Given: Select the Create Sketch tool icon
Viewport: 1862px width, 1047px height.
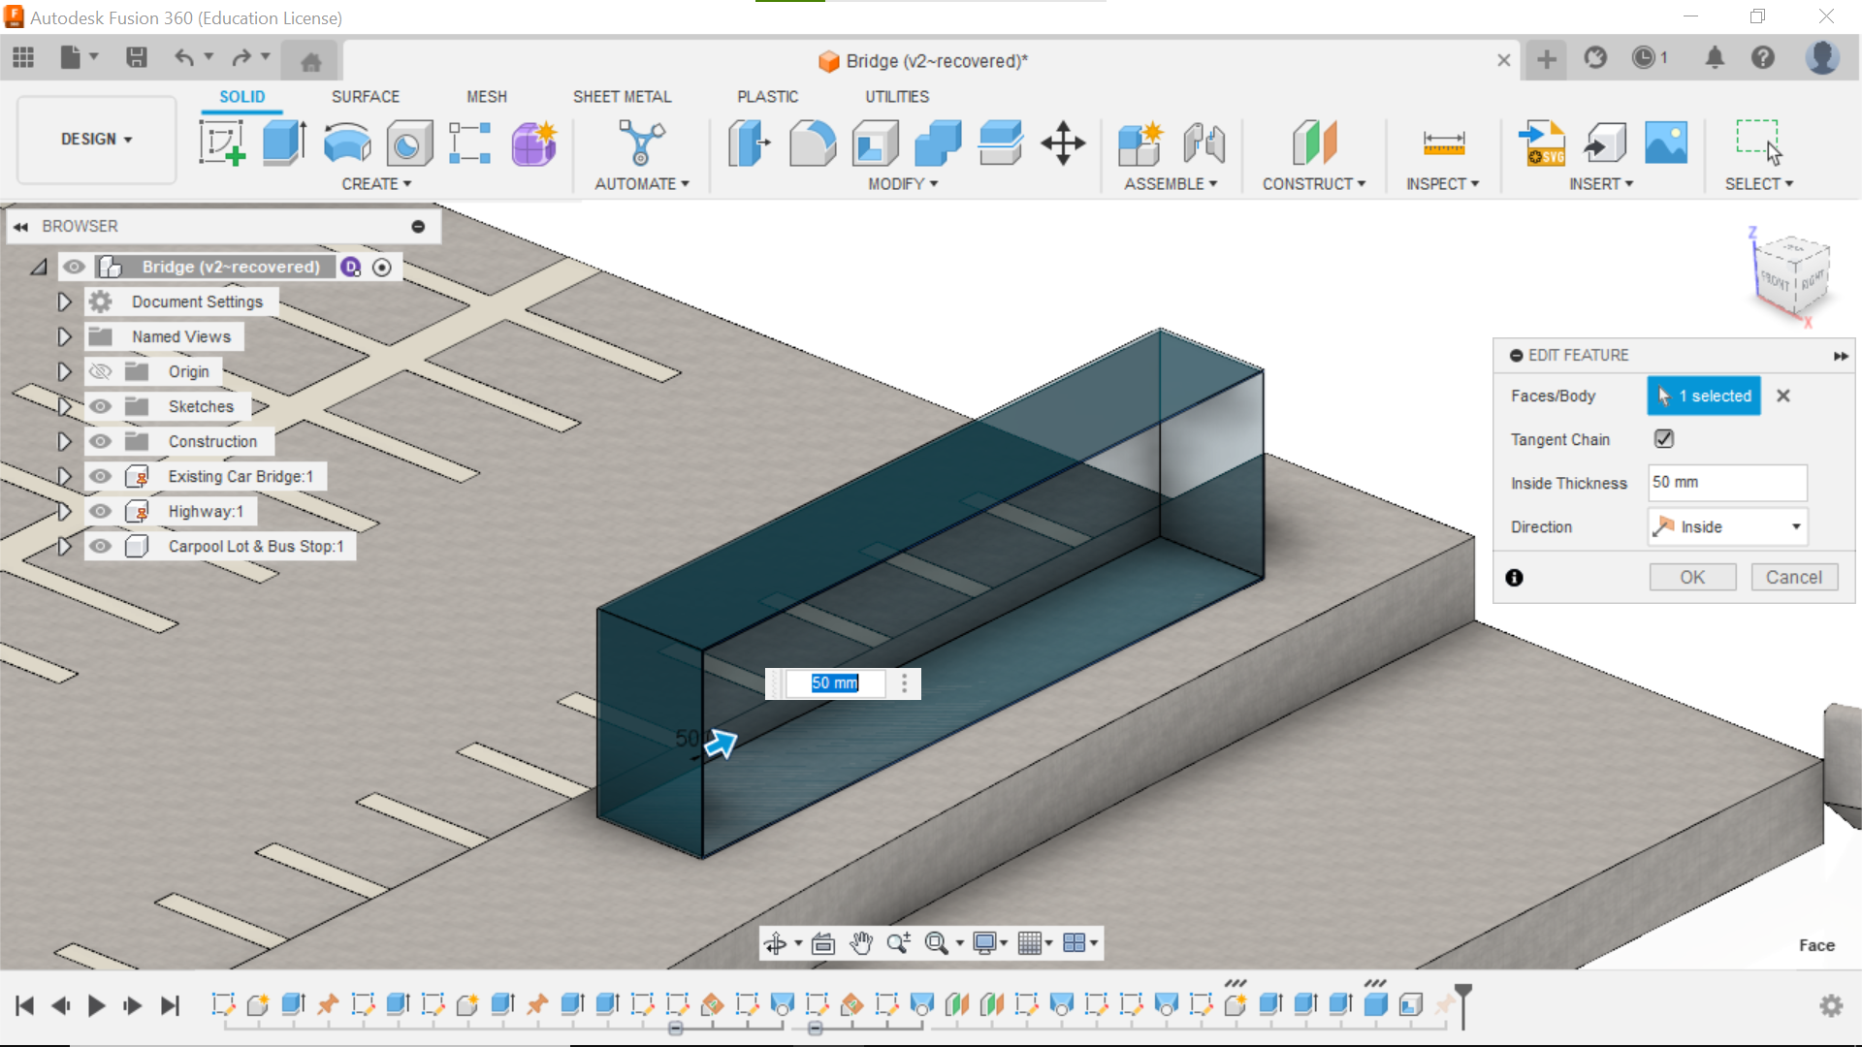Looking at the screenshot, I should click(x=222, y=143).
